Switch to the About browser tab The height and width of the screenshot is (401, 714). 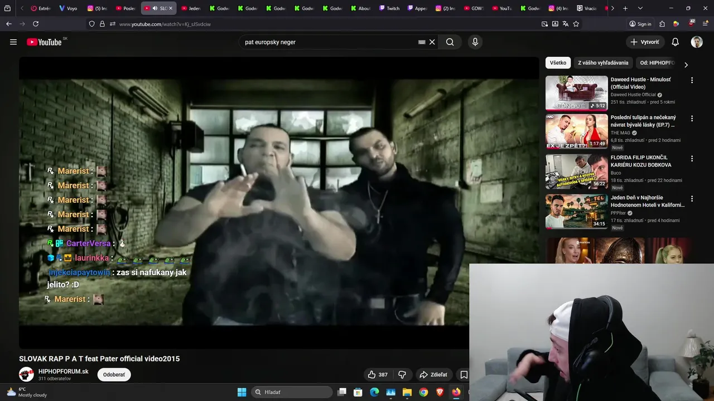pos(360,8)
